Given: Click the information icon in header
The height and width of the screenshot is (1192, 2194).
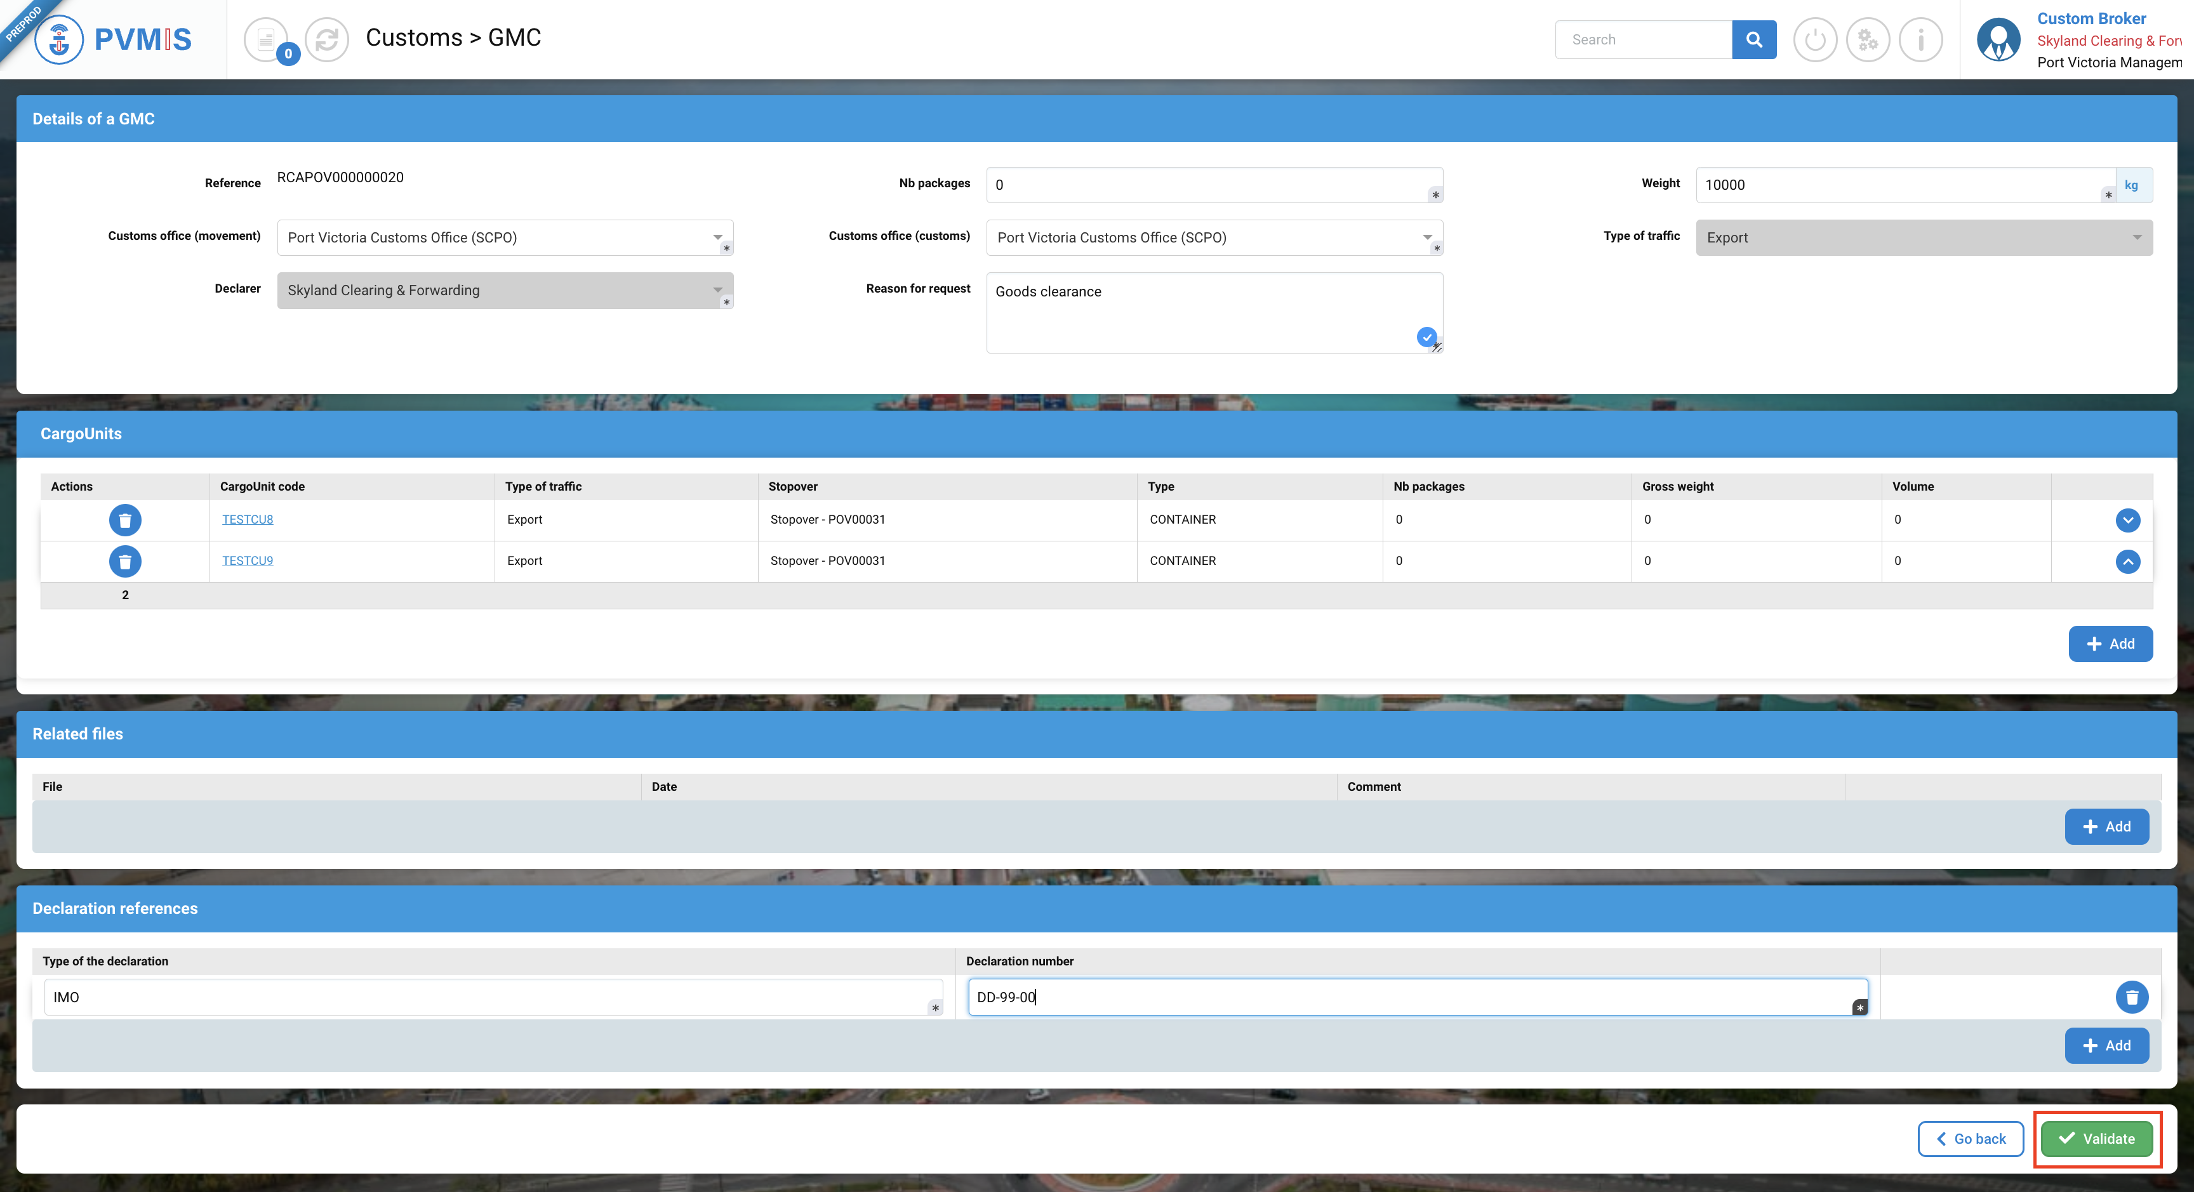Looking at the screenshot, I should [x=1920, y=39].
